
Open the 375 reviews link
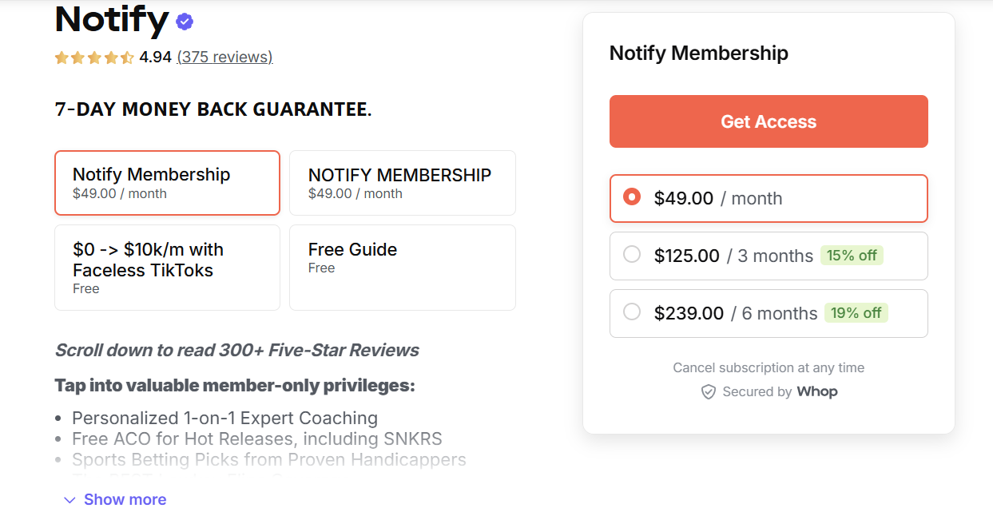pyautogui.click(x=224, y=57)
